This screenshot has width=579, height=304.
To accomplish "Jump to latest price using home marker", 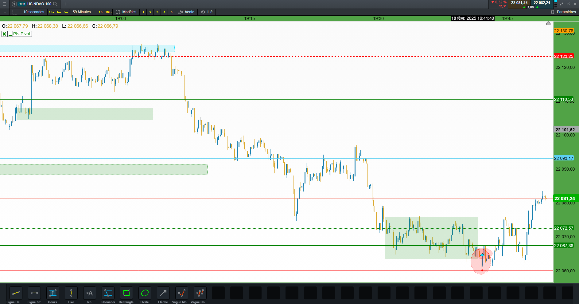I will point(548,23).
